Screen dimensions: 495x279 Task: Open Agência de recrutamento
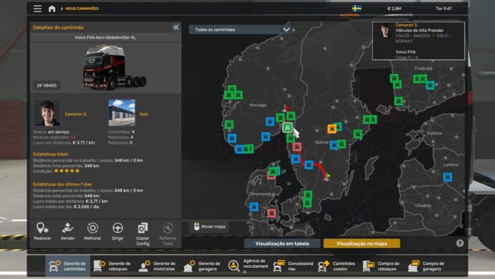(x=247, y=266)
